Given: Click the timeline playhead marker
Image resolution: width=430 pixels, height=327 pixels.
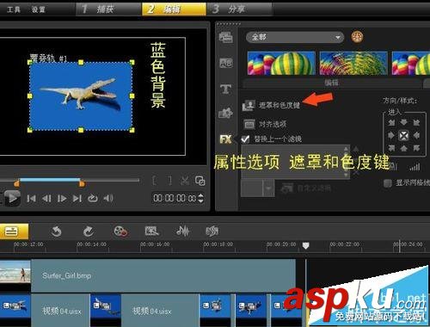Looking at the screenshot, I should tap(306, 245).
